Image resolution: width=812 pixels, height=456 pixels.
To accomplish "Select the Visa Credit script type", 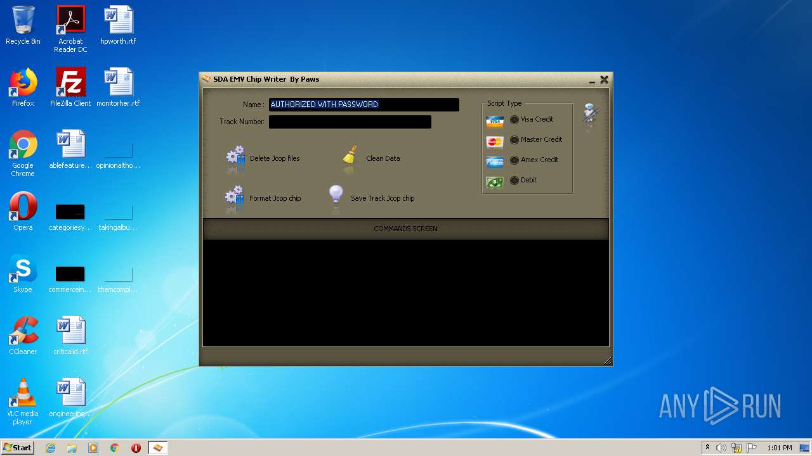I will point(514,120).
